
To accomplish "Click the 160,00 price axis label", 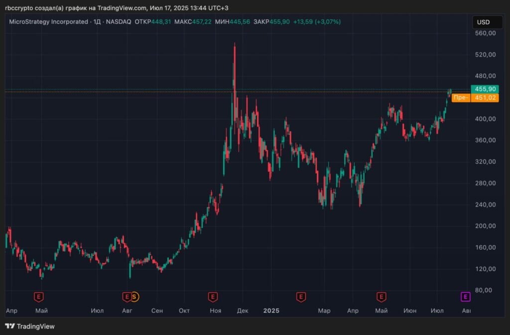I will (x=485, y=248).
